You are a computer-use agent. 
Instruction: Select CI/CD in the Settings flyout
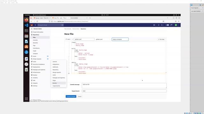[54, 75]
